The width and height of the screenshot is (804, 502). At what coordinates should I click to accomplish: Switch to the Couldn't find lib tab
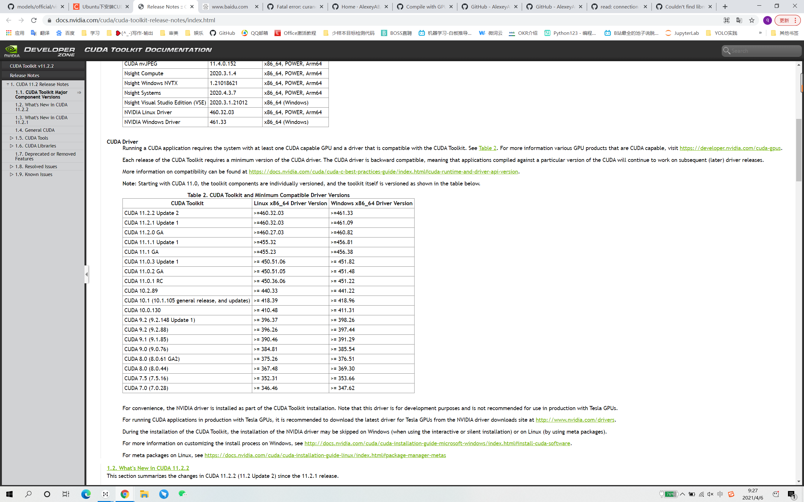click(684, 7)
